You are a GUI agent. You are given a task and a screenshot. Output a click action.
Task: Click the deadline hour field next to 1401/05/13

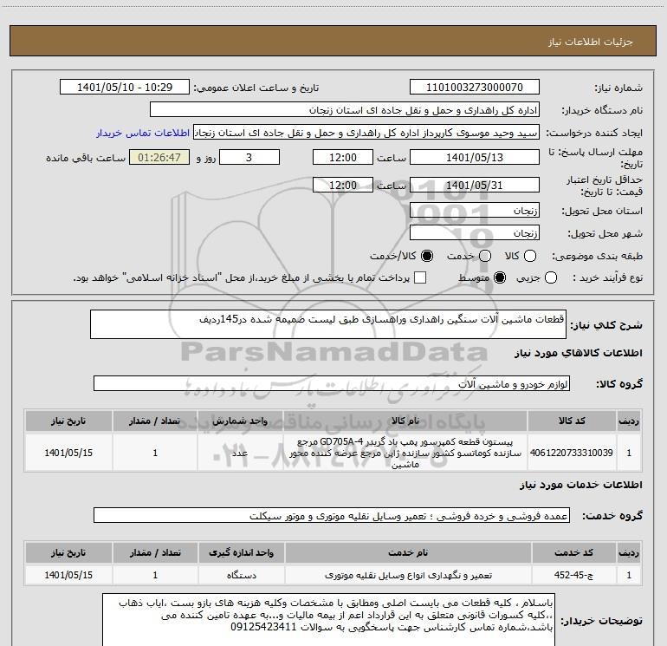coord(343,158)
